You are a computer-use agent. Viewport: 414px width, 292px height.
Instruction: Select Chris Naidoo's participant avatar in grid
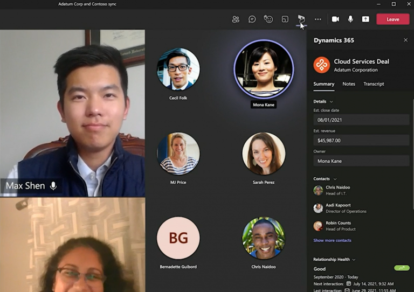(x=264, y=238)
